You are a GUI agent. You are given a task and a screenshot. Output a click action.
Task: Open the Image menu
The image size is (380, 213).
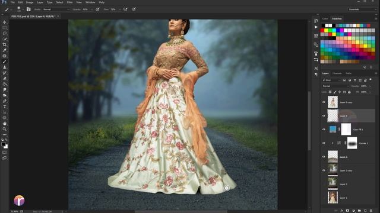[x=30, y=2]
